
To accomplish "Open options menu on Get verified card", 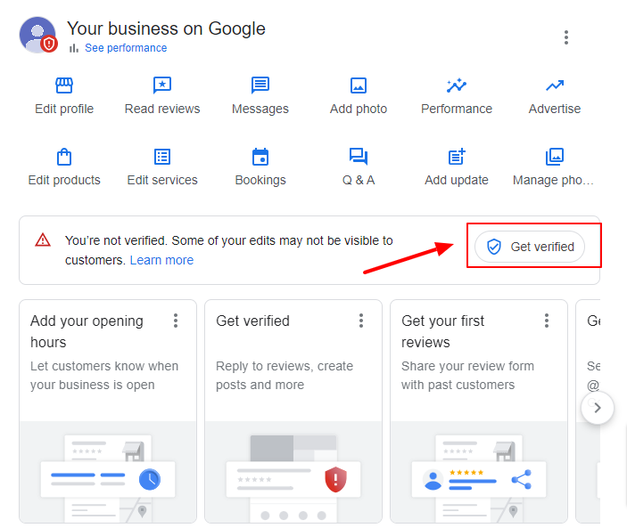I will tap(361, 321).
